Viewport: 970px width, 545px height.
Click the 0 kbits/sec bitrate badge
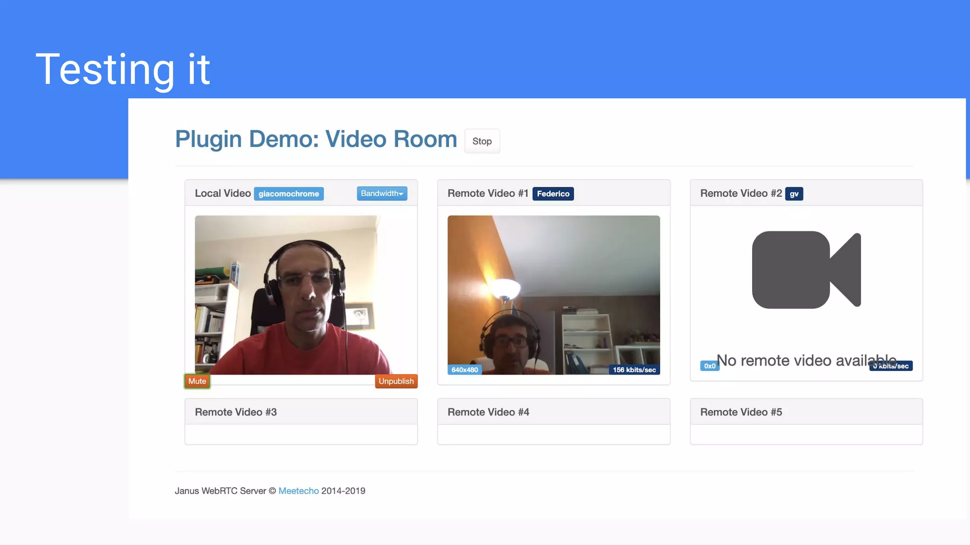point(902,367)
